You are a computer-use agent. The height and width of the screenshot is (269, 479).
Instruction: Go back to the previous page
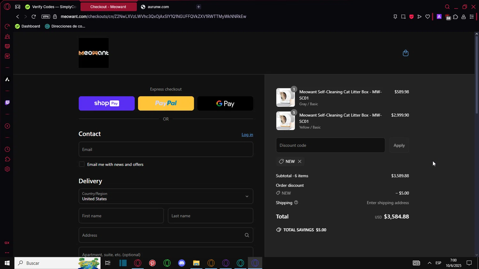(18, 17)
